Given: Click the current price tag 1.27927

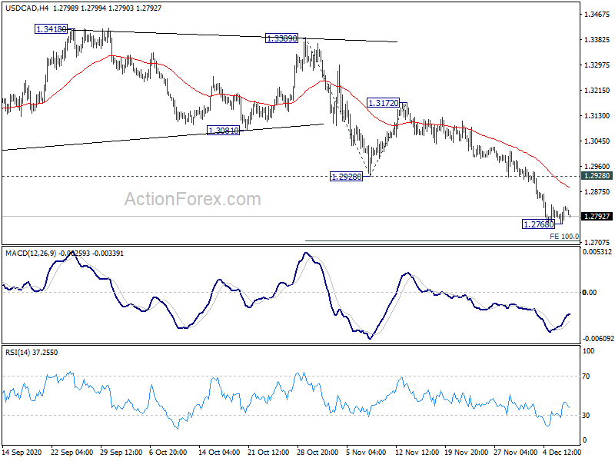Looking at the screenshot, I should pyautogui.click(x=597, y=217).
